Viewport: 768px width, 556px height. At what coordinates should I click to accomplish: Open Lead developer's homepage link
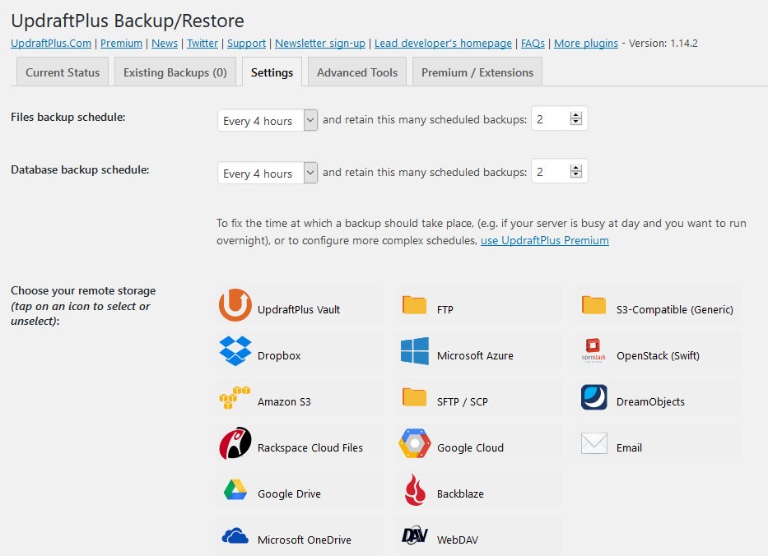point(443,43)
